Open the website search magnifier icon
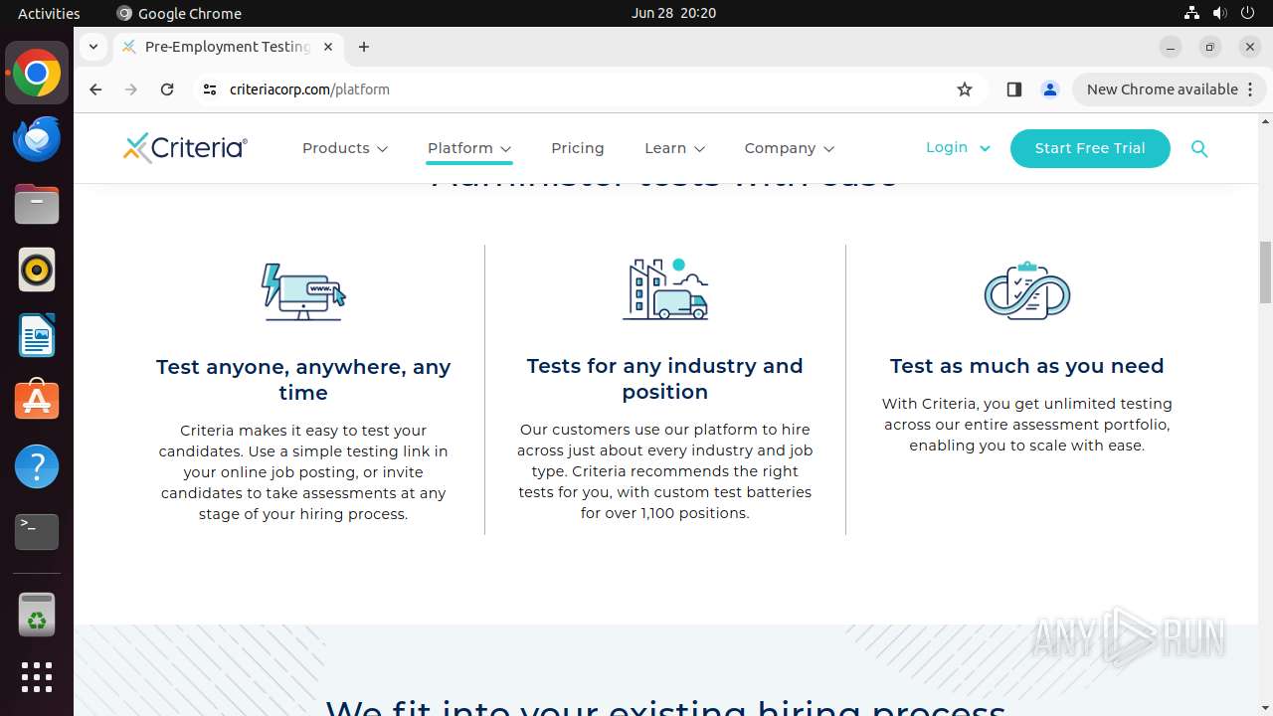This screenshot has width=1273, height=716. tap(1199, 148)
